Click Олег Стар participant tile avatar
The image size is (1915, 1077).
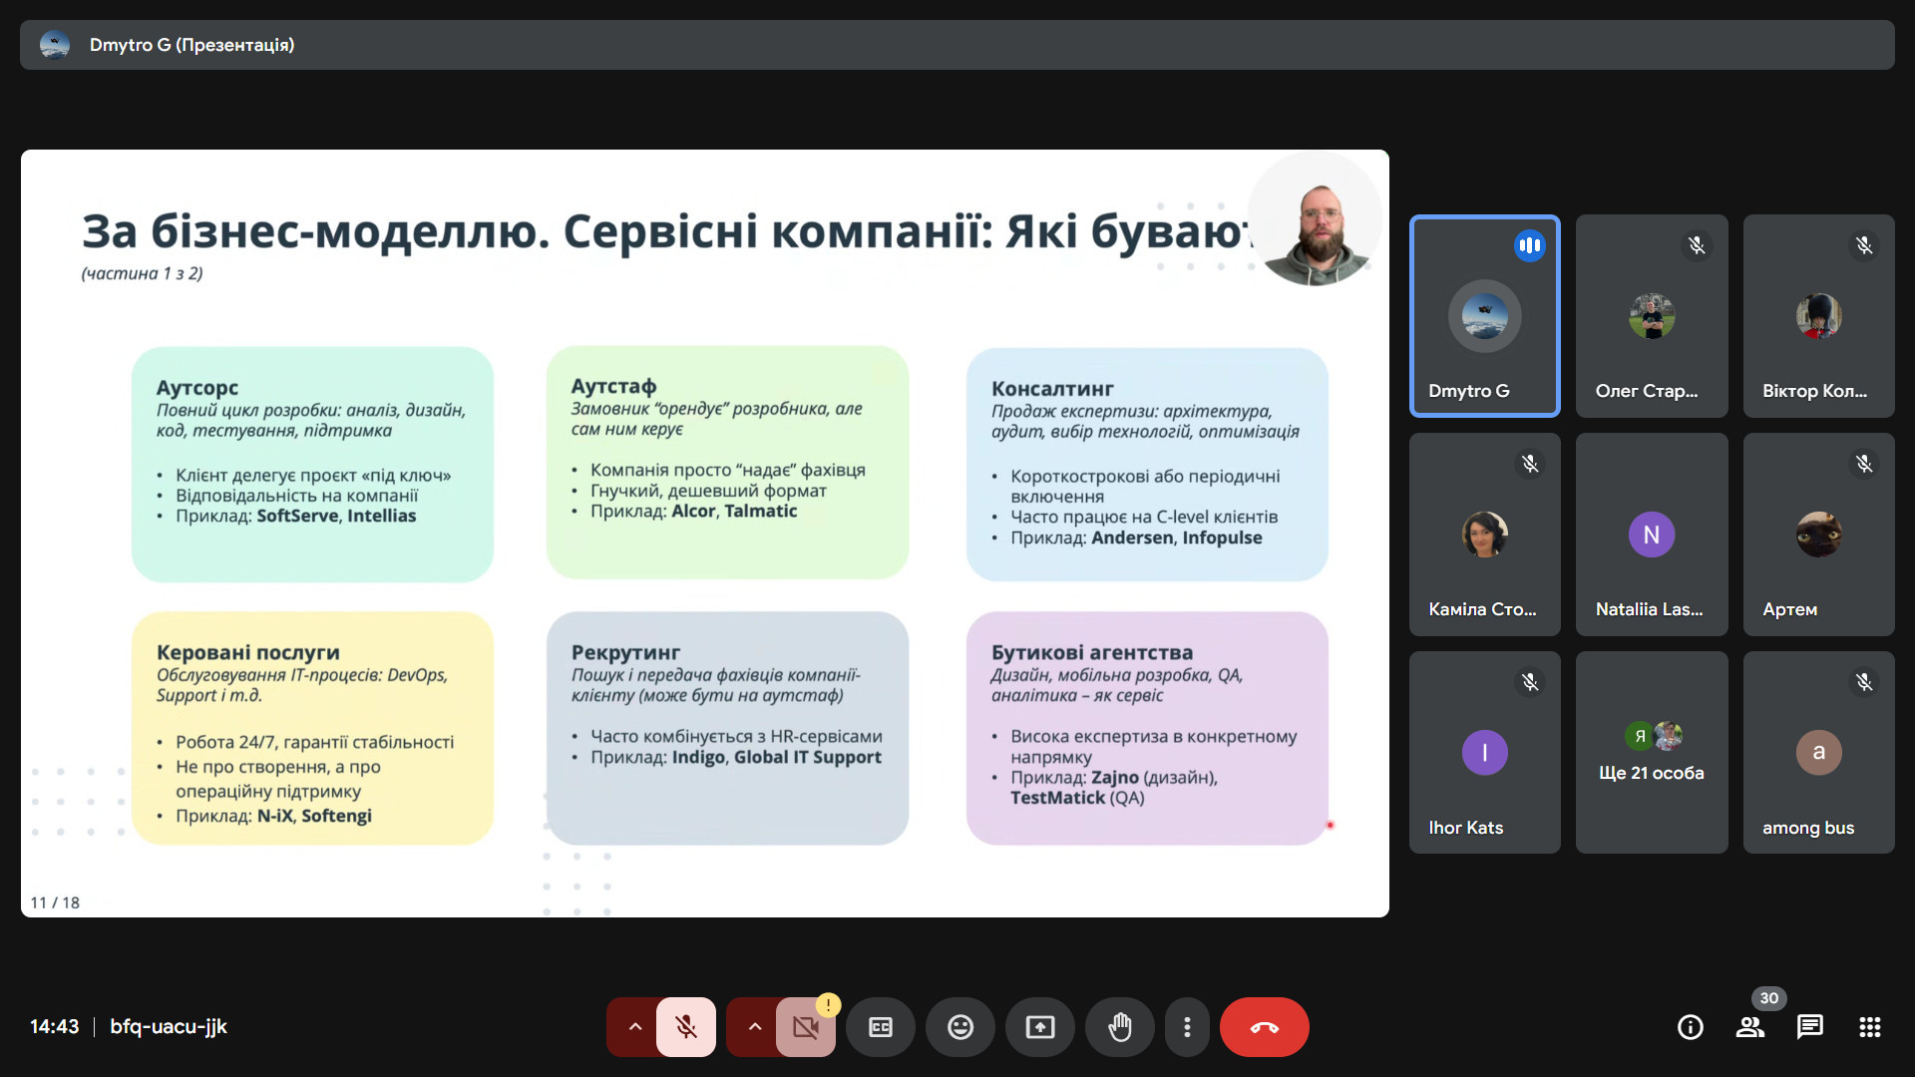(1652, 316)
